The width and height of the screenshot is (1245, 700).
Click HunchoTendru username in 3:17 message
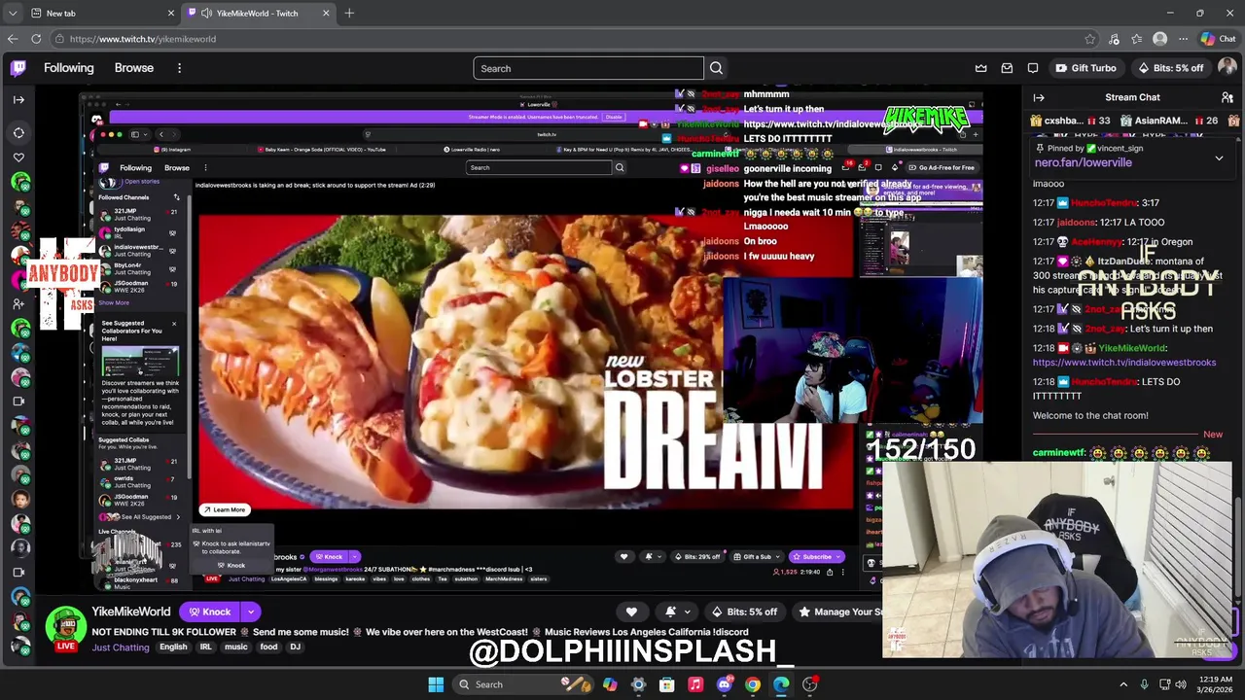coord(1105,202)
